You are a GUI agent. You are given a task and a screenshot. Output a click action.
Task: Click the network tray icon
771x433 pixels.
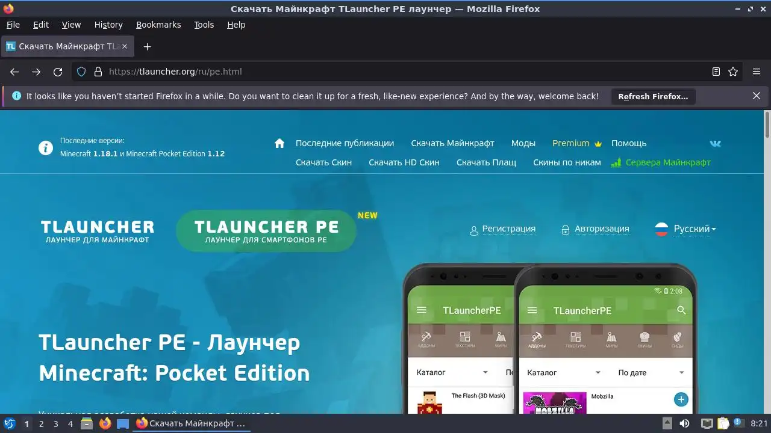(707, 423)
